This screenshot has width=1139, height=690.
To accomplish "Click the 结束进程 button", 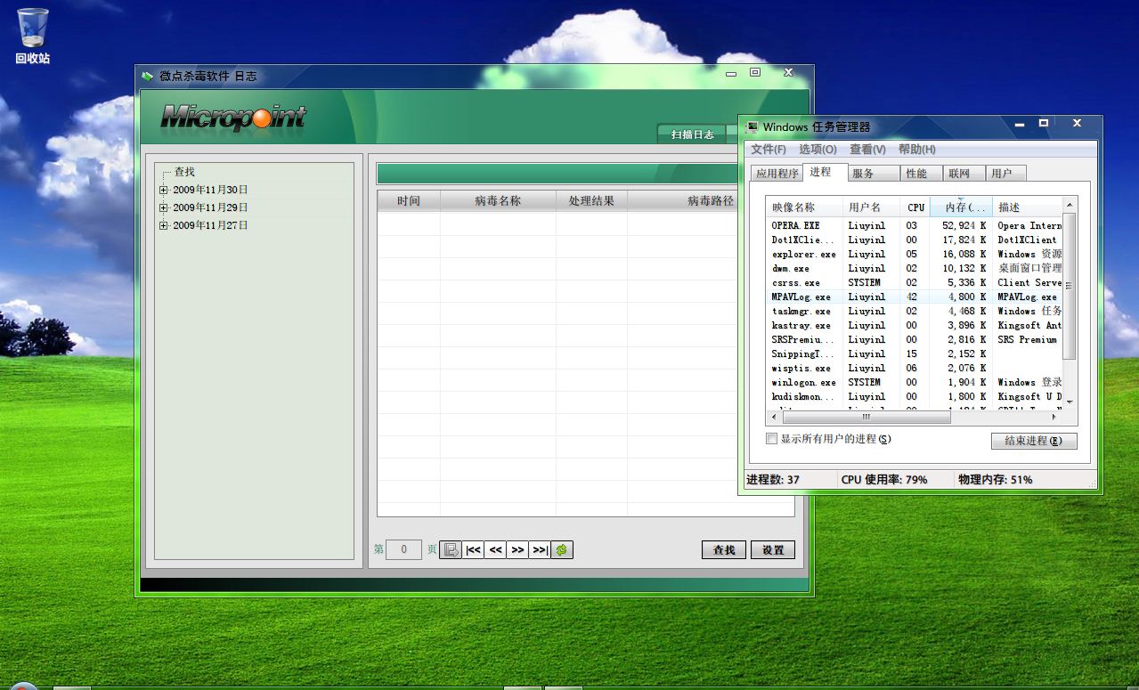I will (x=1033, y=441).
